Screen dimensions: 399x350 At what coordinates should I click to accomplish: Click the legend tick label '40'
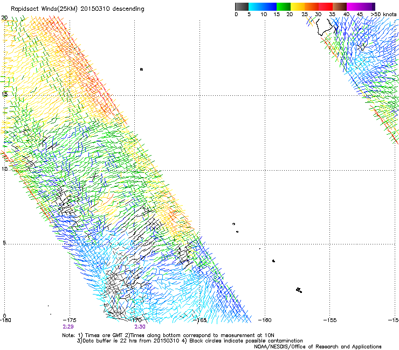(346, 15)
